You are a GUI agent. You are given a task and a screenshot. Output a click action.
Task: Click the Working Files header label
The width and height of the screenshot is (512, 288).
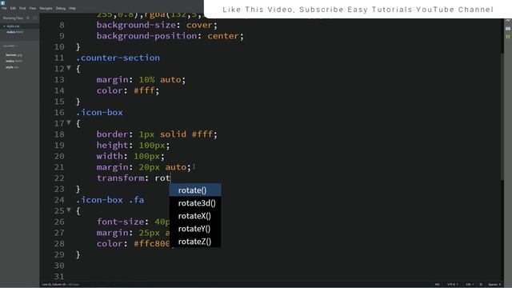tap(13, 18)
